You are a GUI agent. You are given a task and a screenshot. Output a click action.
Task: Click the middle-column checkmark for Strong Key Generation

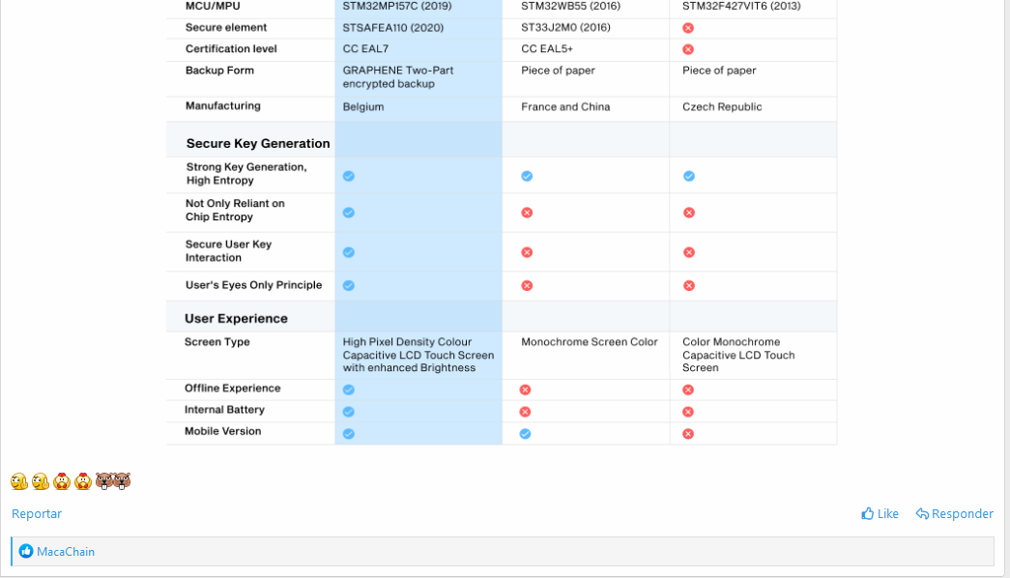pos(527,176)
